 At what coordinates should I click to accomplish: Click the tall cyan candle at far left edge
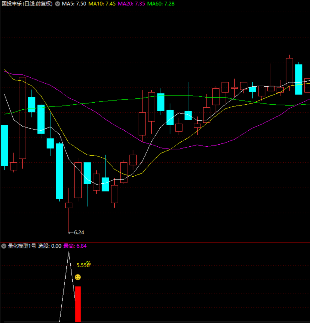[4, 145]
